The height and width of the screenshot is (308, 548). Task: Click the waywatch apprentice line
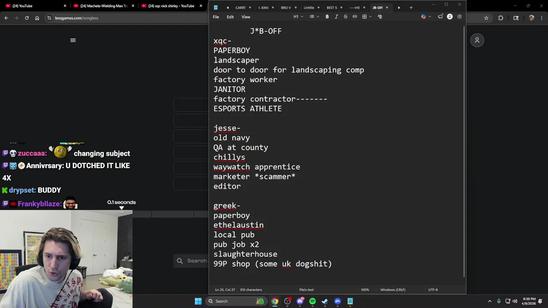click(x=257, y=167)
